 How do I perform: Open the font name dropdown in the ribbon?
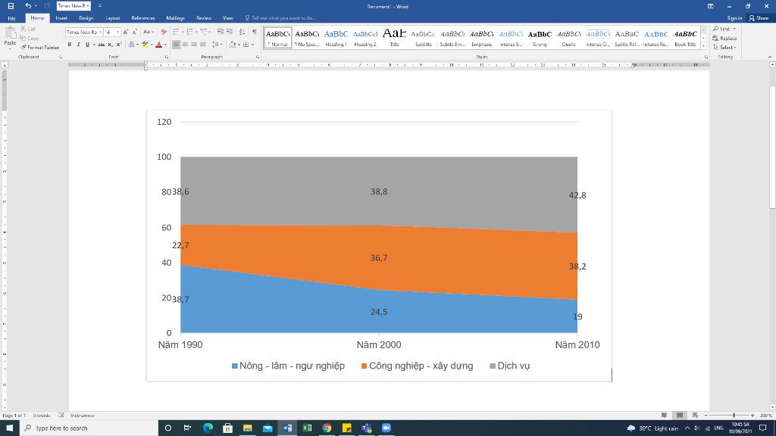coord(100,32)
